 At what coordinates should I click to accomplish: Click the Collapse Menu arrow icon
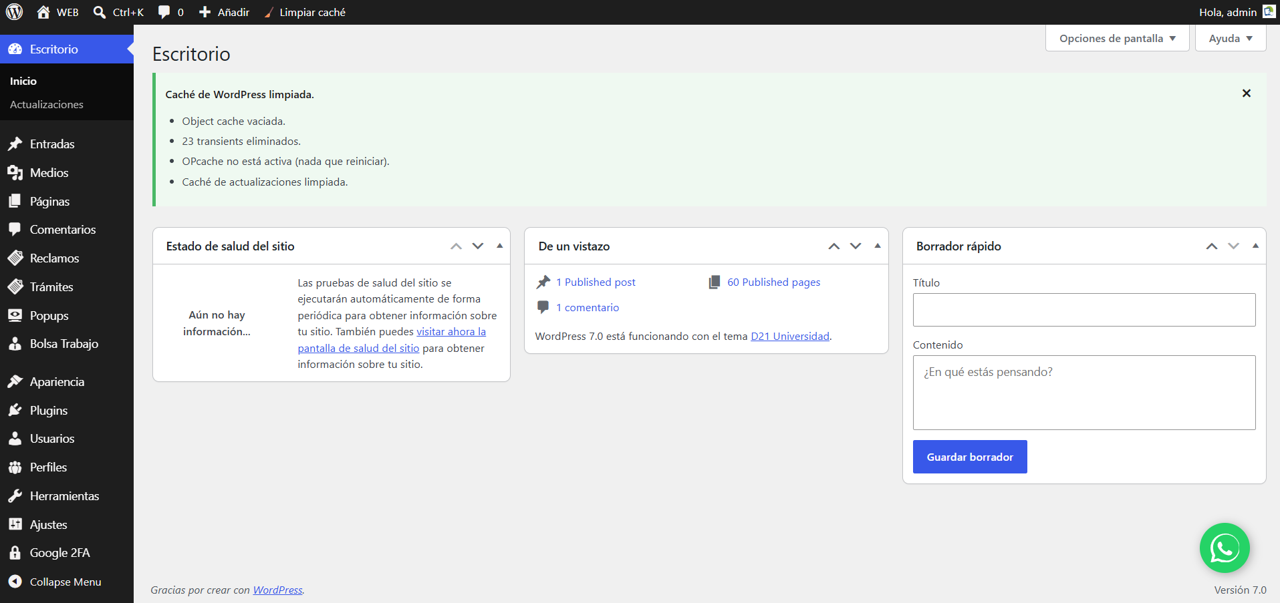tap(15, 582)
